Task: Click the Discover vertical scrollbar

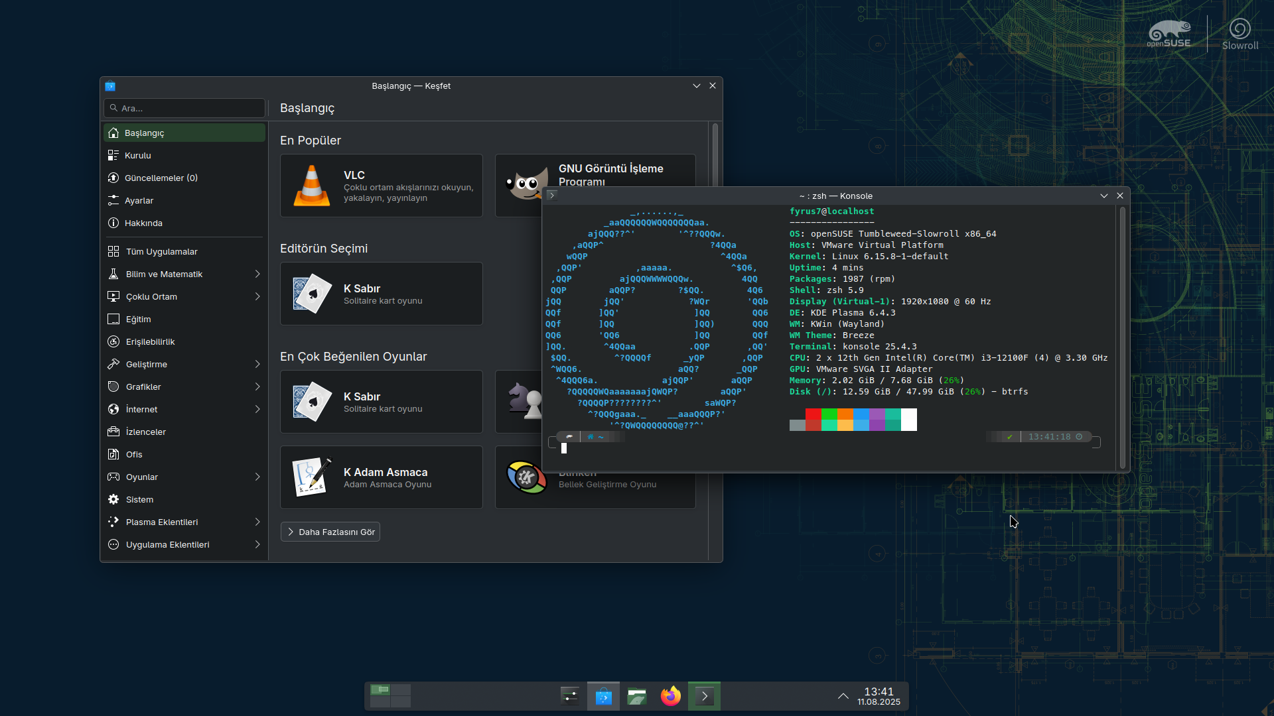Action: tap(715, 156)
